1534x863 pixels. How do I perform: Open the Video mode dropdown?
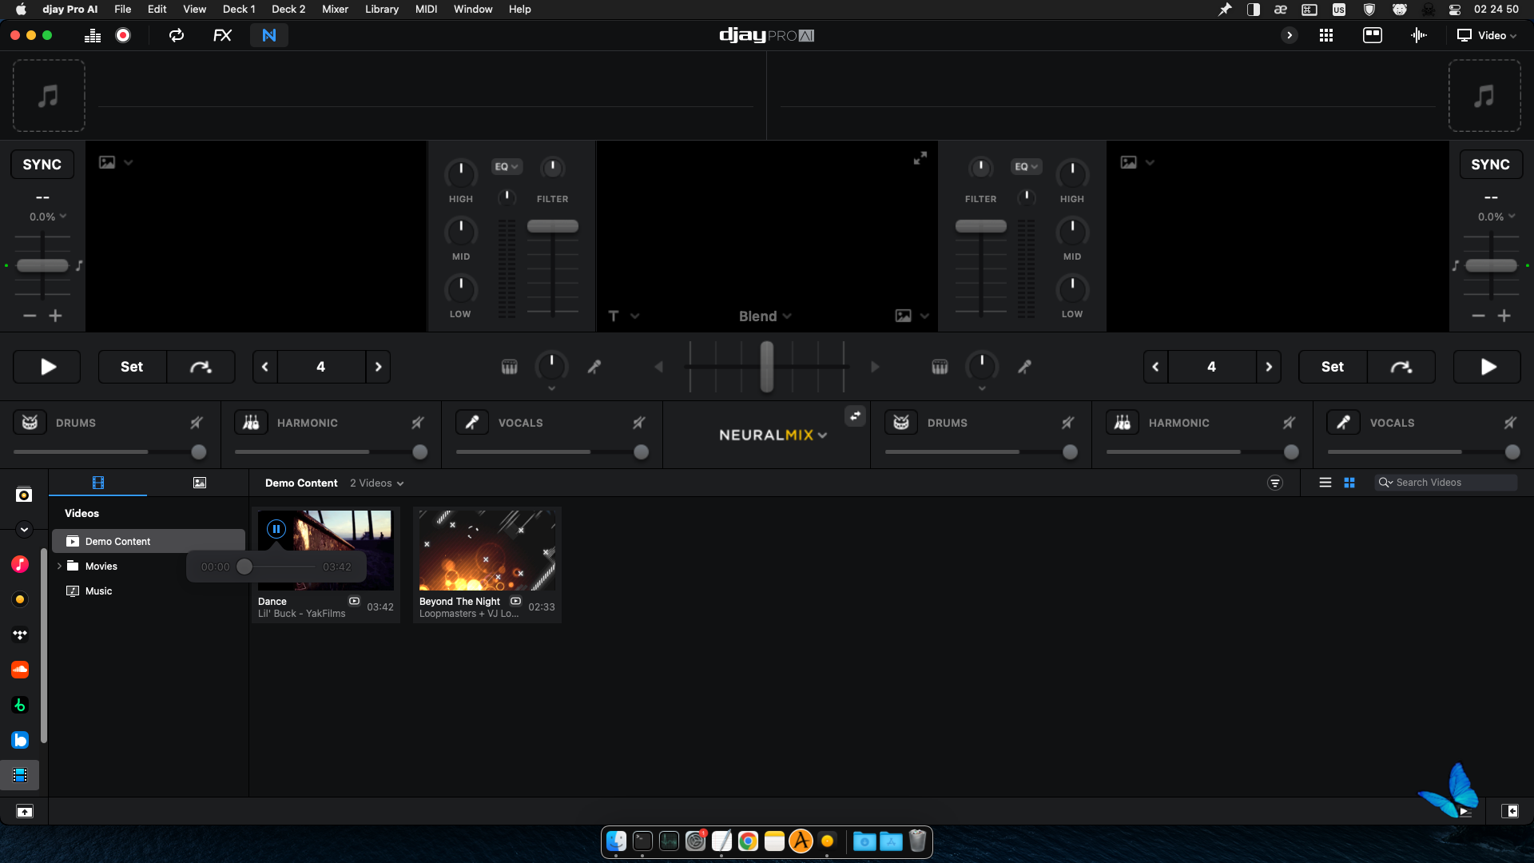[x=1487, y=35]
